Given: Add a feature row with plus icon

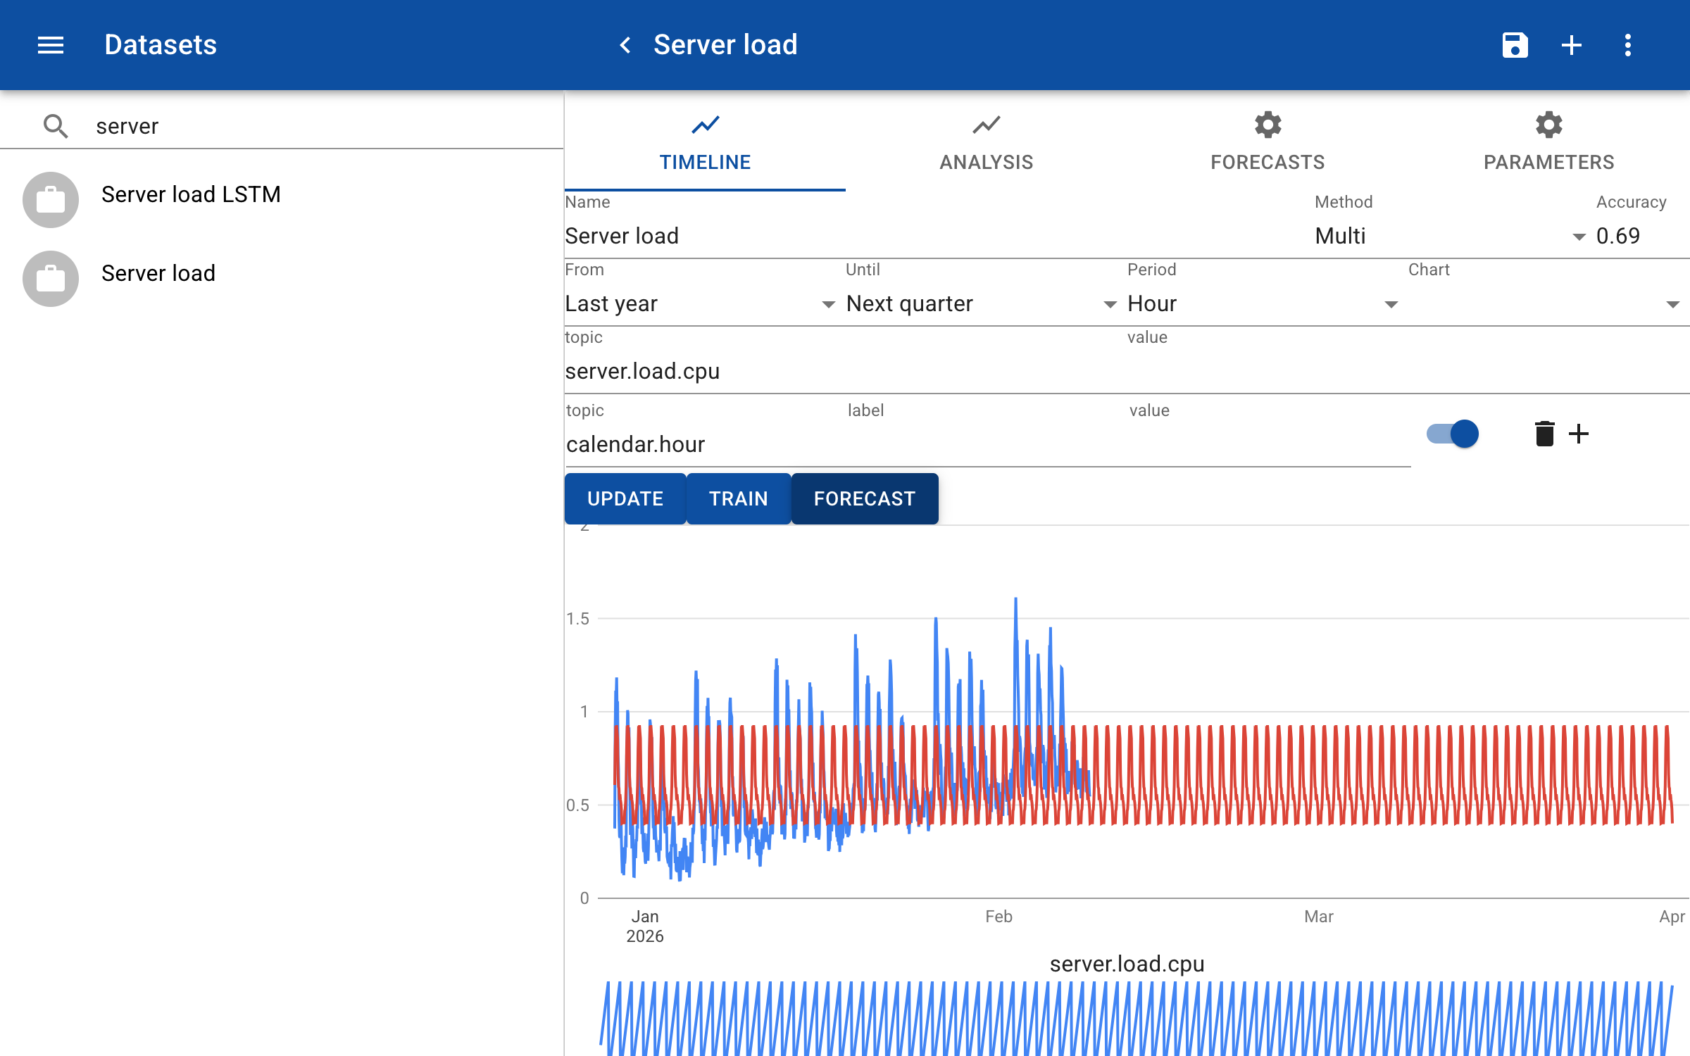Looking at the screenshot, I should click(1579, 434).
